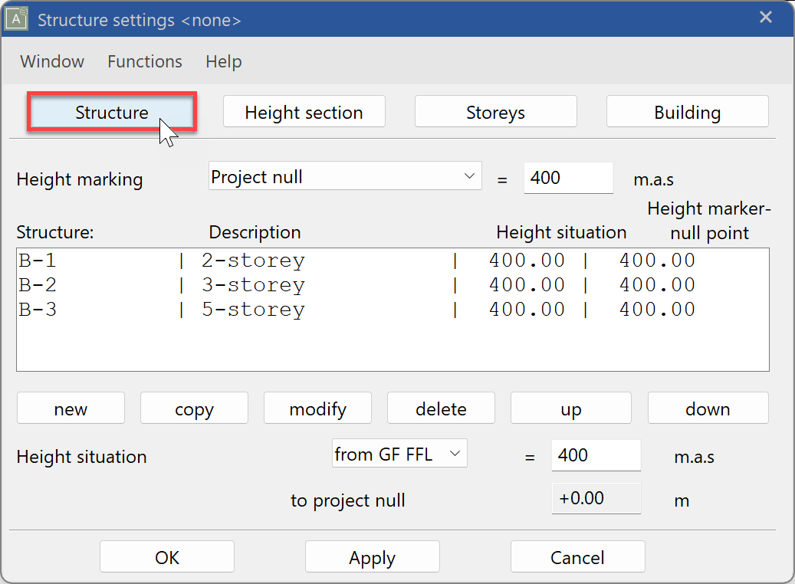Switch to the Height section tab
This screenshot has width=795, height=584.
coord(304,111)
